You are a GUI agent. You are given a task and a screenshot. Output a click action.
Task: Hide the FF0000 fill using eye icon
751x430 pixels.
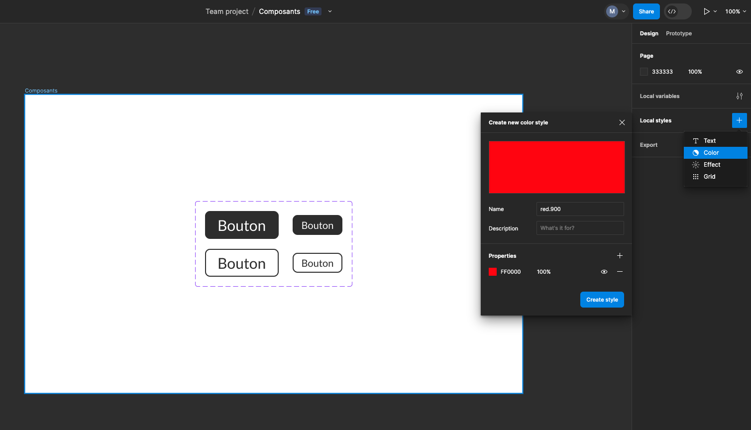tap(604, 272)
